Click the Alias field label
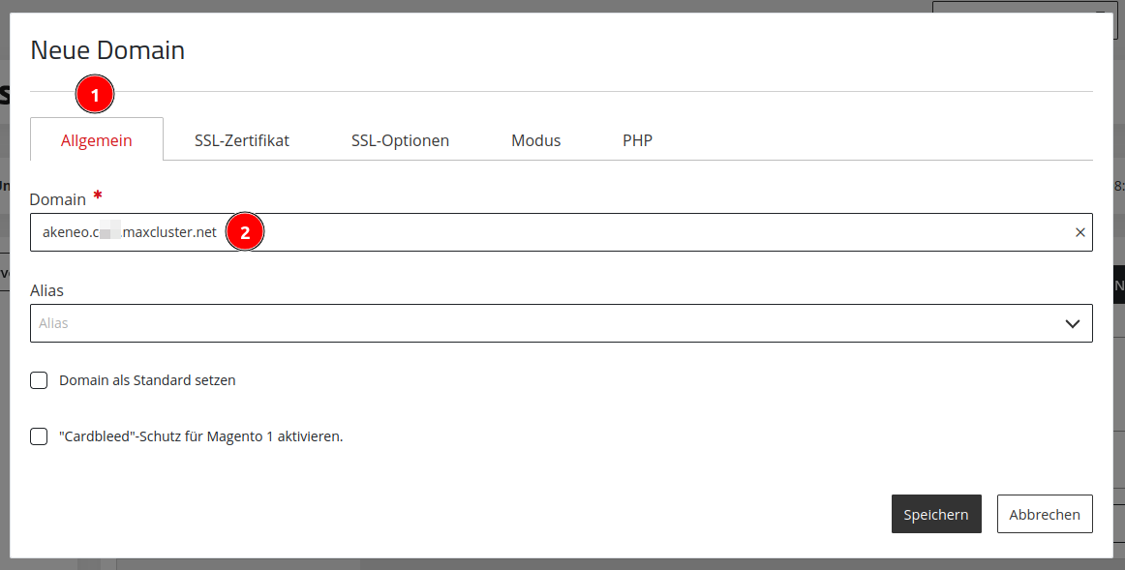The image size is (1125, 570). (x=46, y=290)
